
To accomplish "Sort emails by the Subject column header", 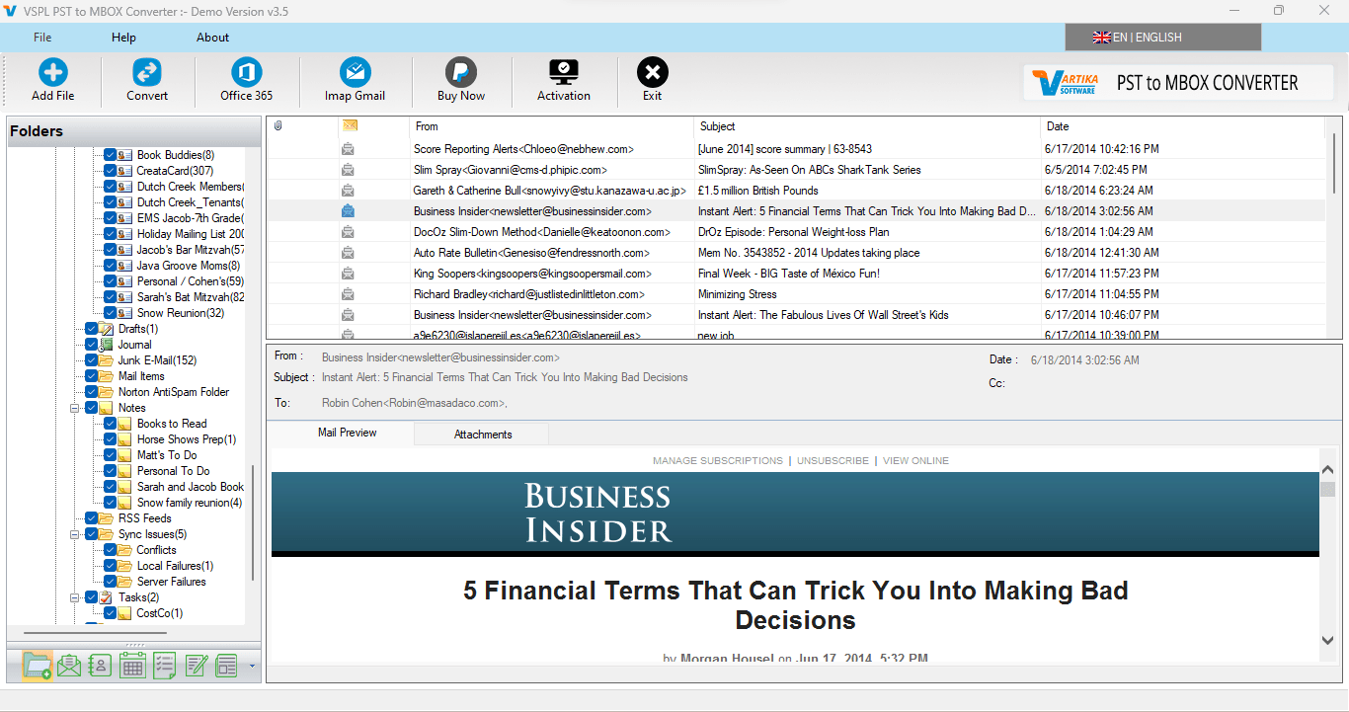I will [x=867, y=126].
